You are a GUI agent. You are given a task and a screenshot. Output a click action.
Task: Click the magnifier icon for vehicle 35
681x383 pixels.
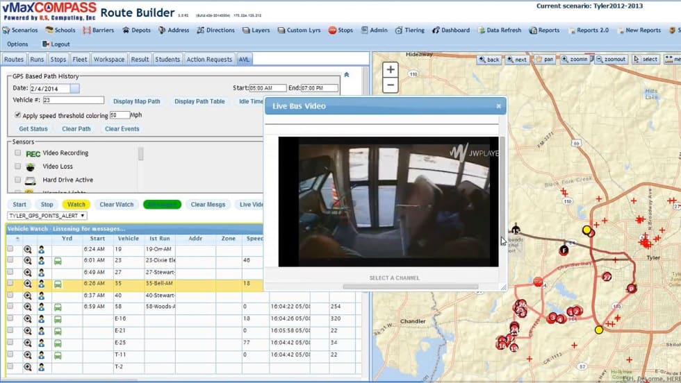(28, 283)
